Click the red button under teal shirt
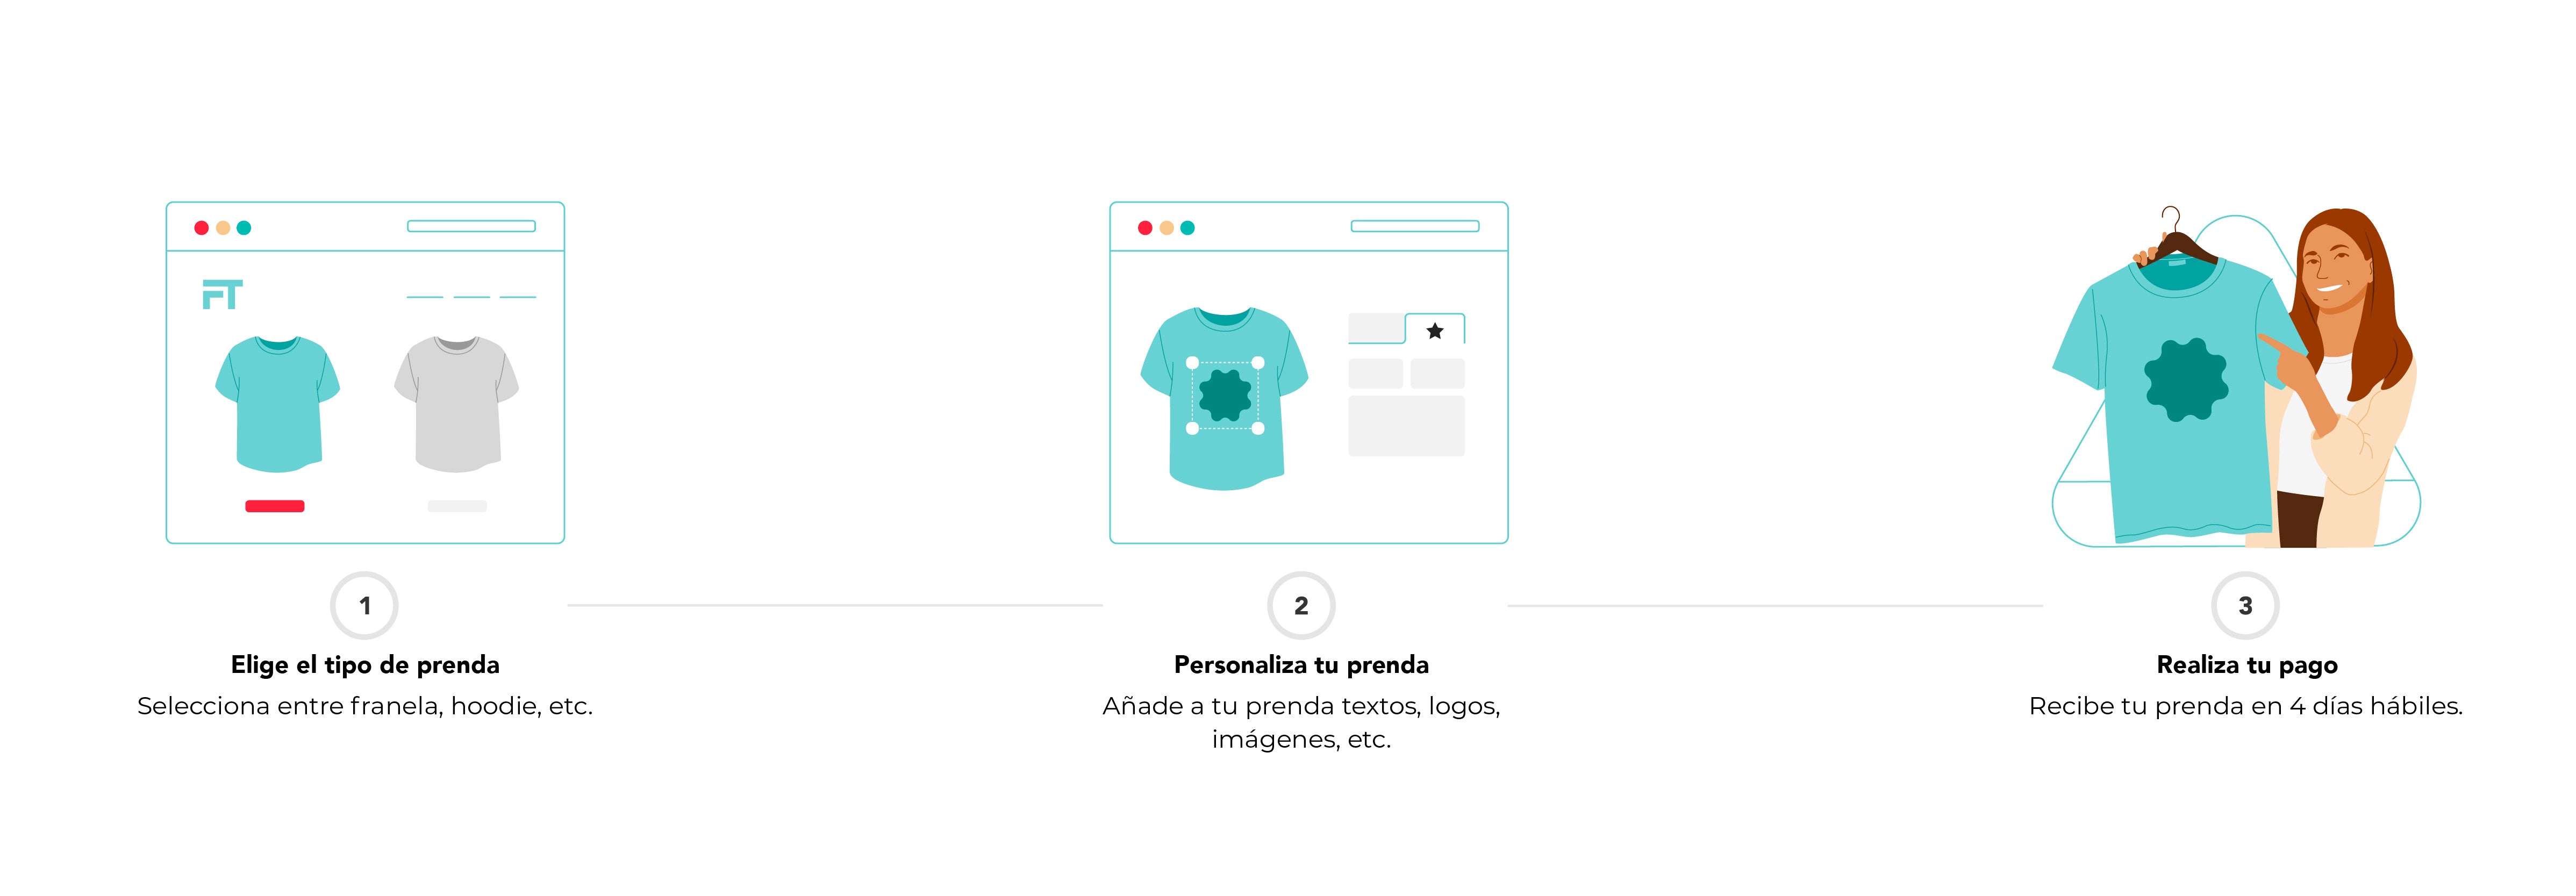This screenshot has width=2576, height=896. (x=275, y=506)
